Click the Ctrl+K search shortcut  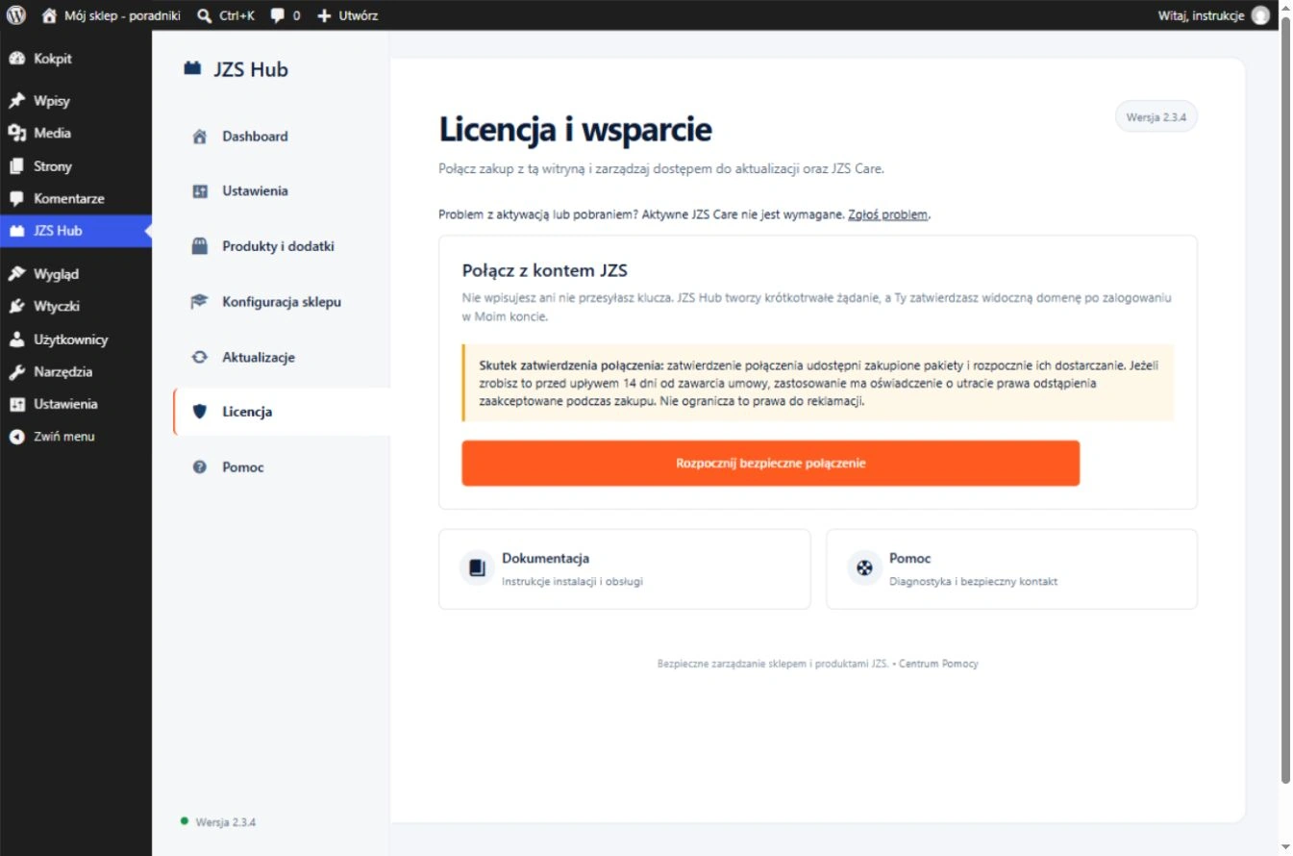pos(226,15)
